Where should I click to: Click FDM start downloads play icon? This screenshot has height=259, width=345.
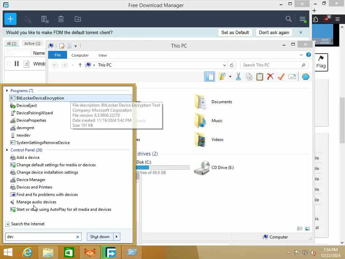(28, 19)
